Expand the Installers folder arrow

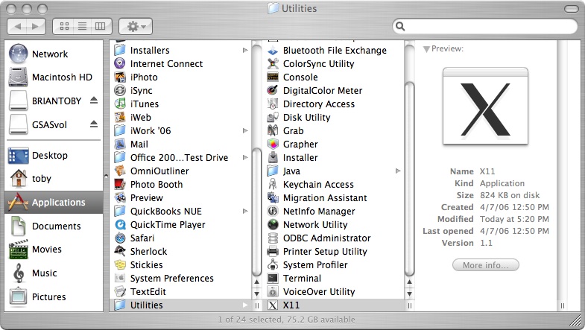[245, 51]
